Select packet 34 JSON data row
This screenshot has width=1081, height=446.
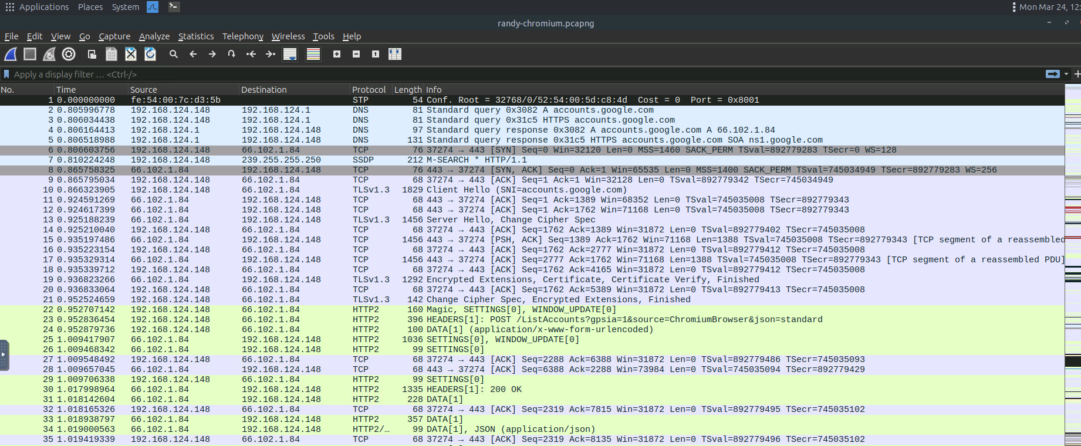click(532, 430)
